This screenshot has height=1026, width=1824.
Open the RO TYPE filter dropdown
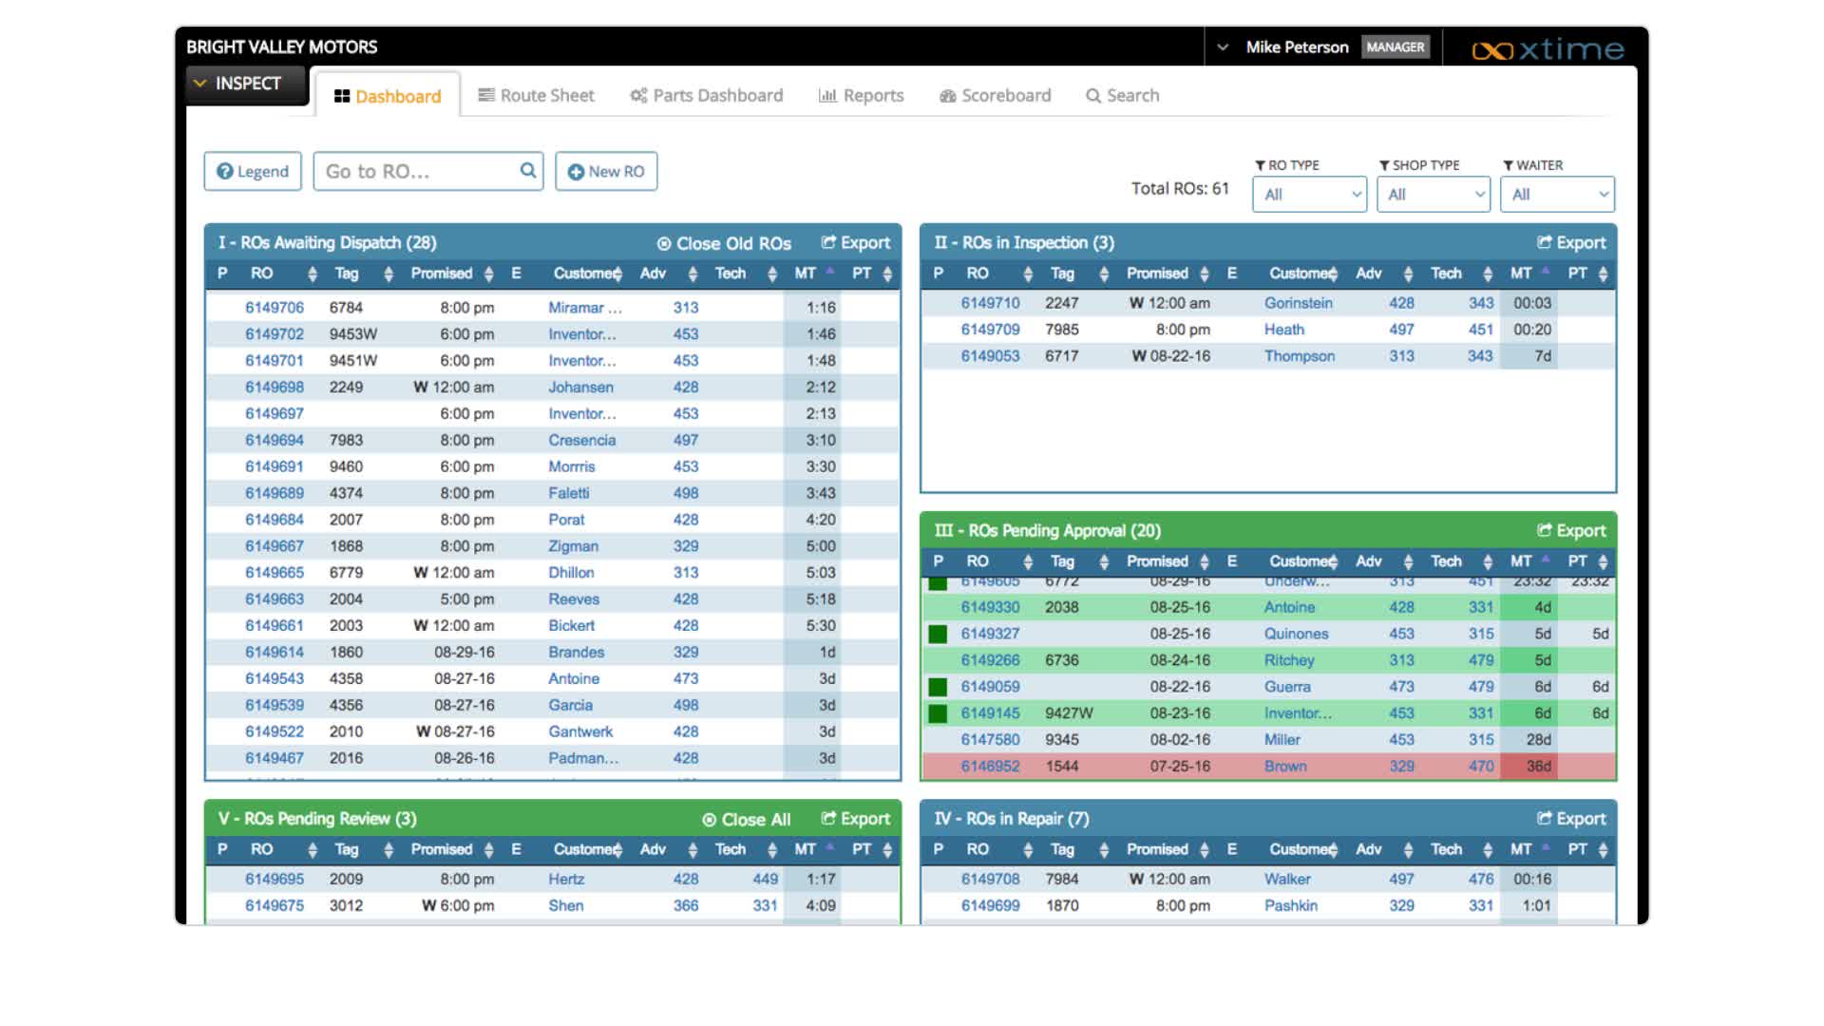click(x=1309, y=195)
